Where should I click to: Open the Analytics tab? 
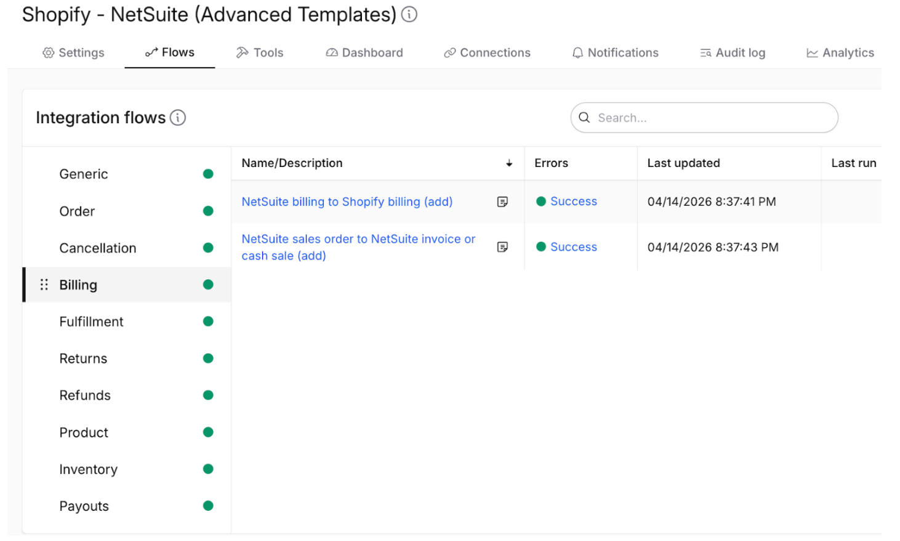[x=840, y=53]
